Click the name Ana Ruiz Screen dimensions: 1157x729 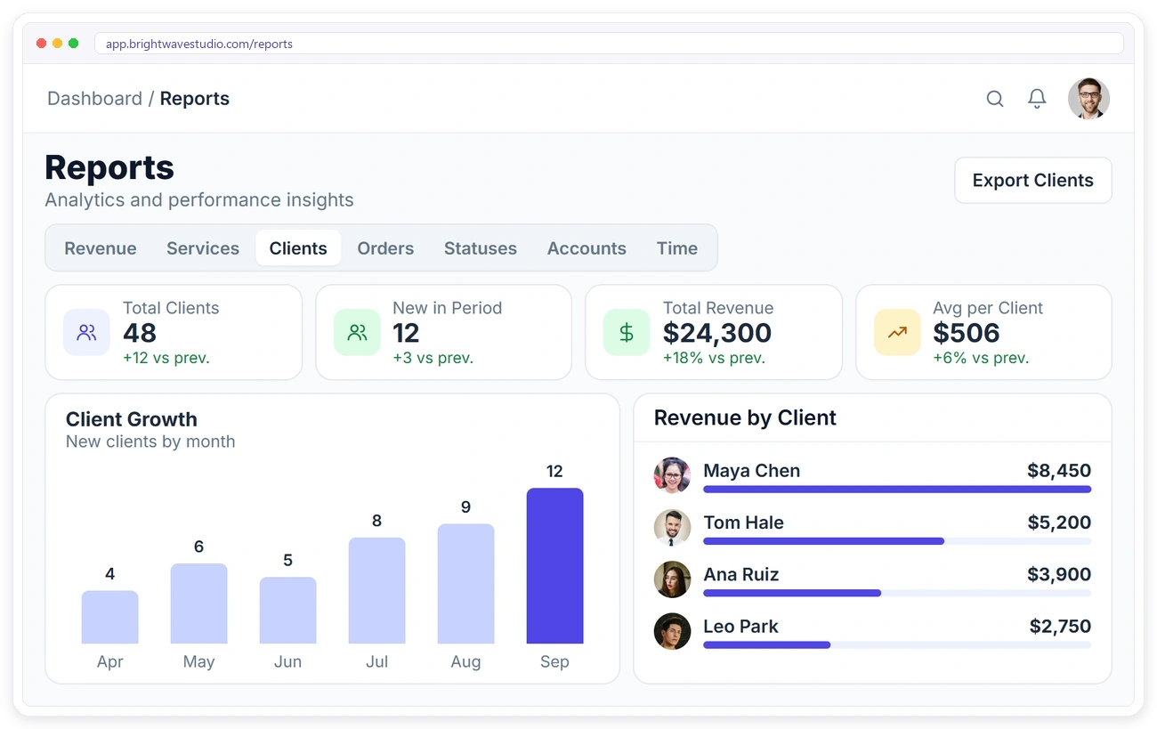click(x=740, y=574)
